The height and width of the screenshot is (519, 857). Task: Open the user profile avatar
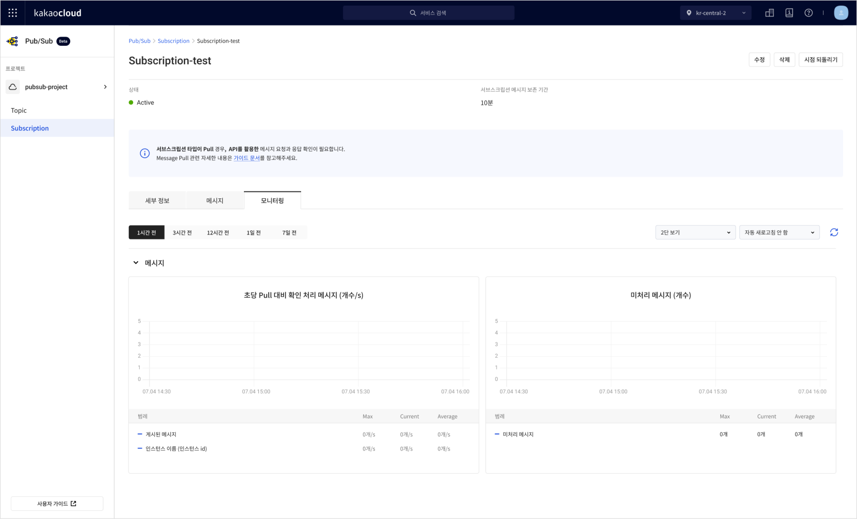[x=841, y=13]
